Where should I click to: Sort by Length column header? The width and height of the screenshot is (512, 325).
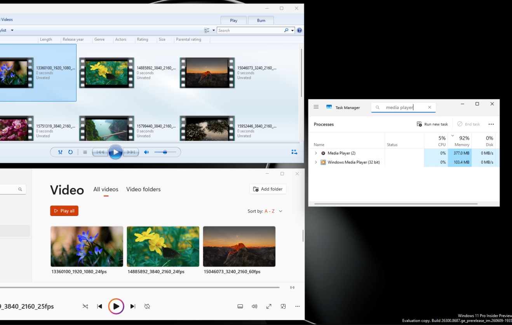[46, 39]
